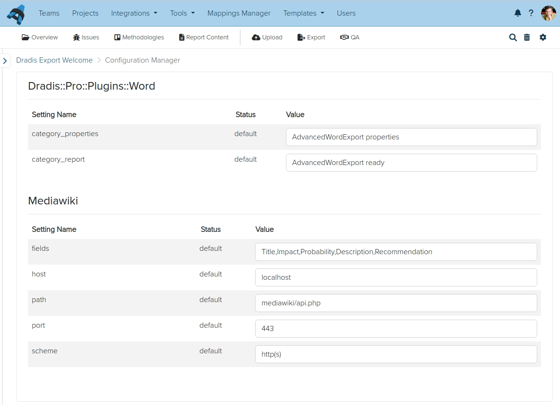This screenshot has height=405, width=560.
Task: Open Report Content label
Action: tap(207, 37)
